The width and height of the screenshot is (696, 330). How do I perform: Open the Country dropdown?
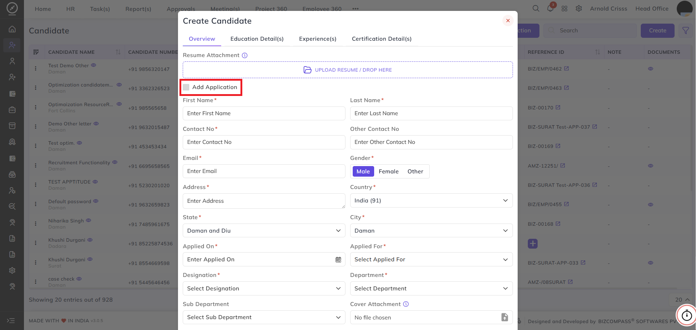pos(431,201)
